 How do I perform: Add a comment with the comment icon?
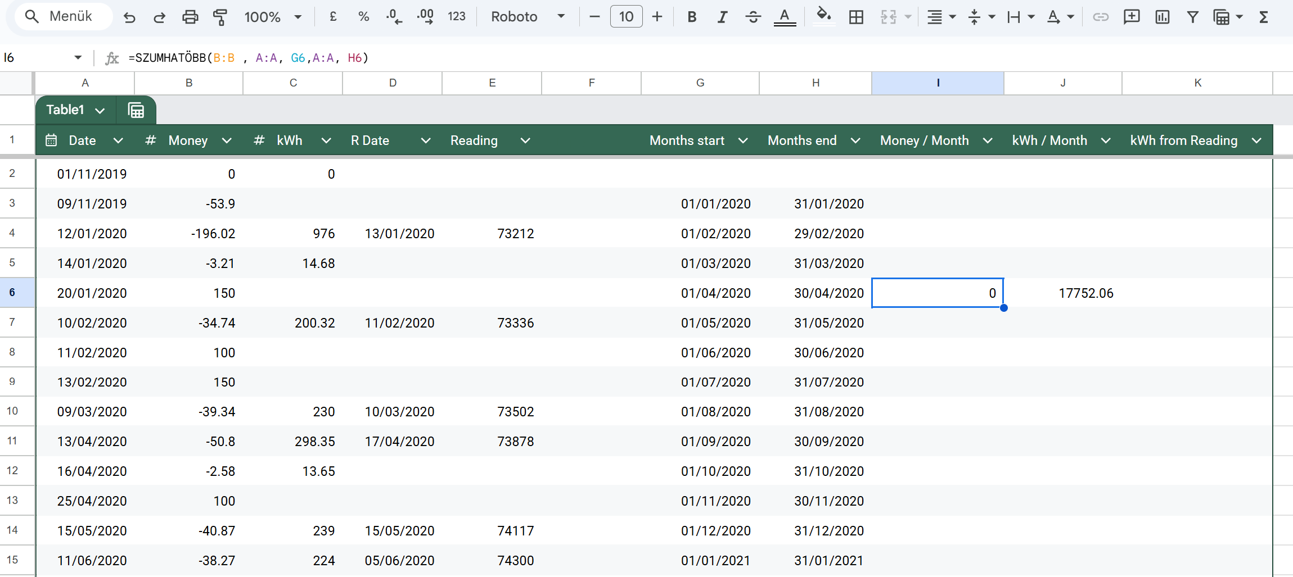coord(1131,17)
